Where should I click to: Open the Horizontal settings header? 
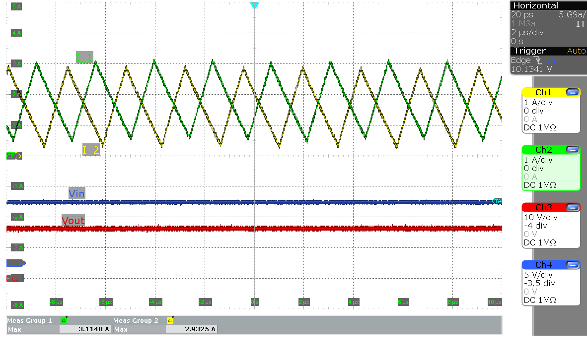click(x=535, y=5)
